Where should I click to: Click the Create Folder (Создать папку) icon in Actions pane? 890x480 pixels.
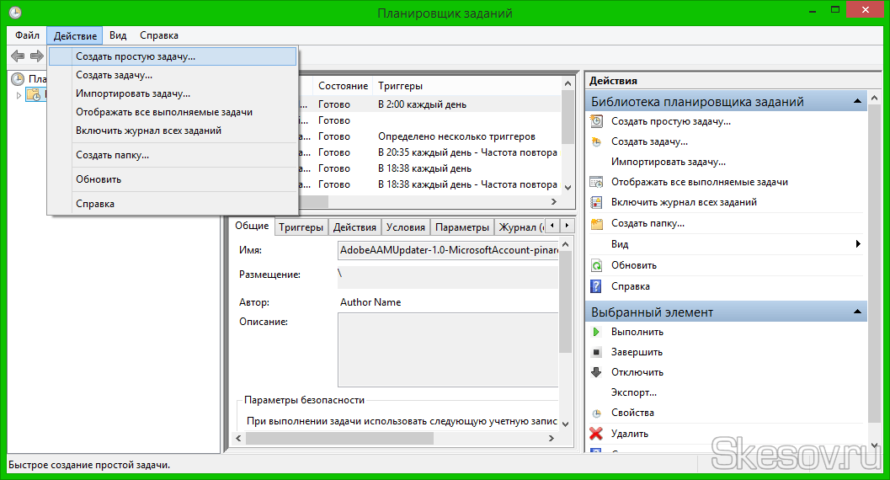(596, 224)
